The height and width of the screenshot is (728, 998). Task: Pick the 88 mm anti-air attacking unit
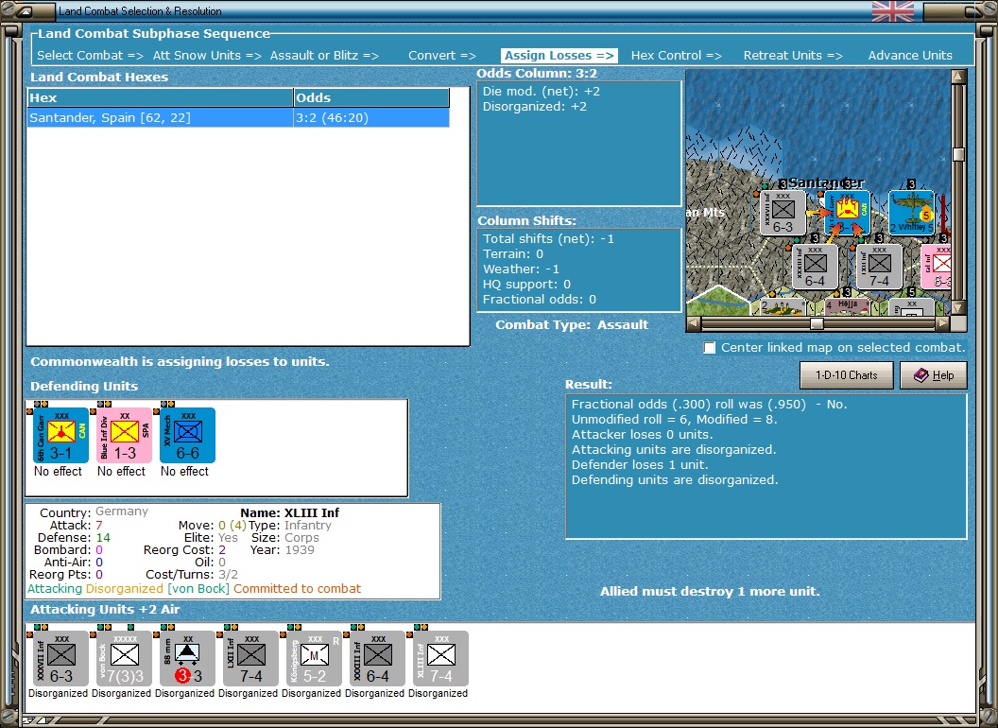[x=187, y=659]
